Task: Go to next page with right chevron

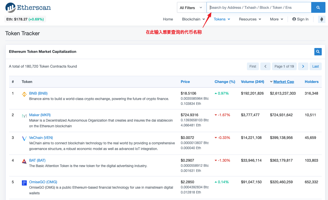Action: [x=303, y=66]
